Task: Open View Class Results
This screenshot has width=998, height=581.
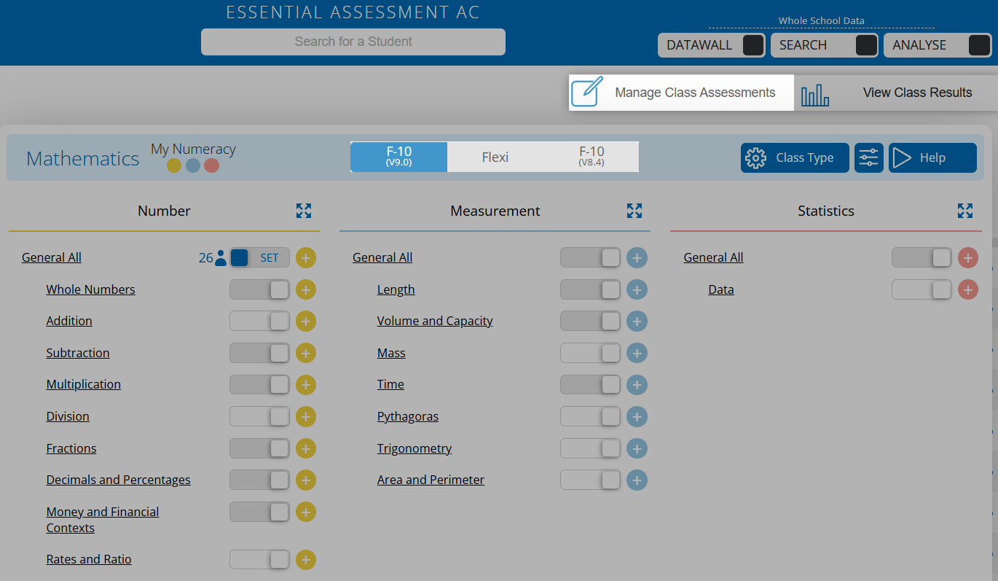Action: 896,93
